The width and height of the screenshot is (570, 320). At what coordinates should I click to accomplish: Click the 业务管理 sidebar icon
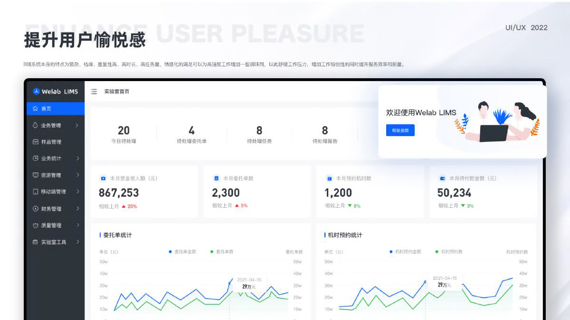(35, 126)
